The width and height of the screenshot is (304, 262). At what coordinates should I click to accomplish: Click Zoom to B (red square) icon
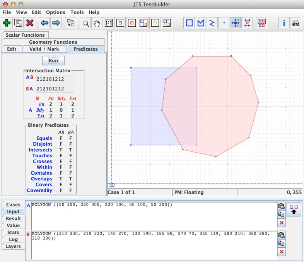[132, 23]
